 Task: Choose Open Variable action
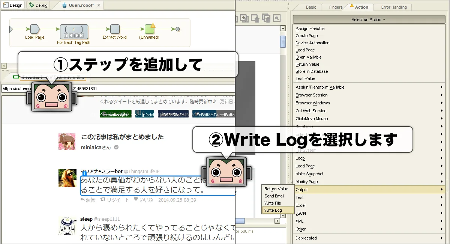point(308,57)
